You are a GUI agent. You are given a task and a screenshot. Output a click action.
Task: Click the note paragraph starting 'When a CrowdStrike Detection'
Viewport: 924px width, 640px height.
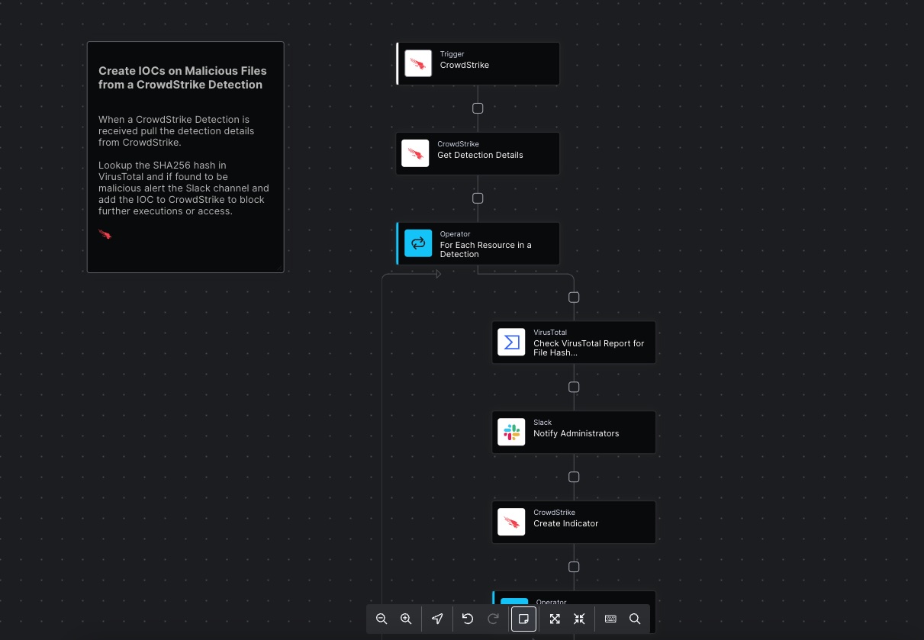tap(176, 130)
